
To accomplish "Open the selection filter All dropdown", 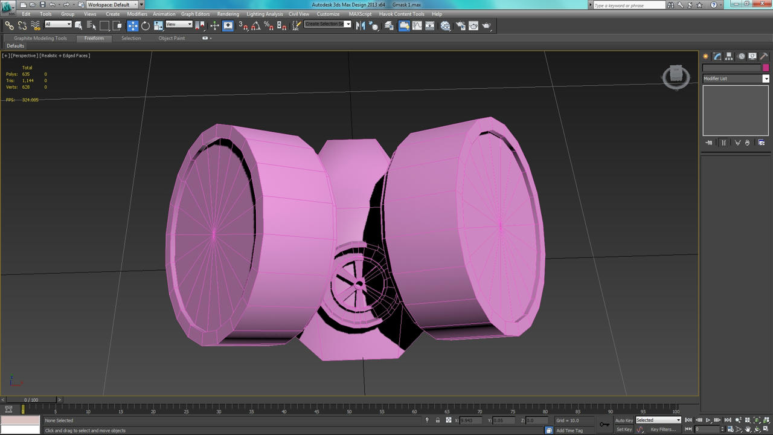I will [58, 25].
